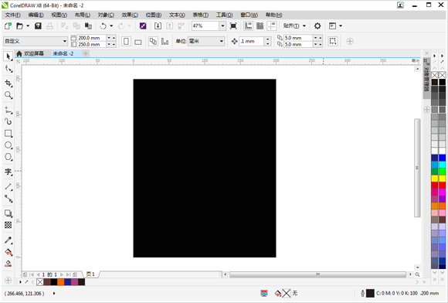Viewport: 448px width, 303px height.
Task: Click the Quick customize plus in toolbox
Action: pos(8,281)
